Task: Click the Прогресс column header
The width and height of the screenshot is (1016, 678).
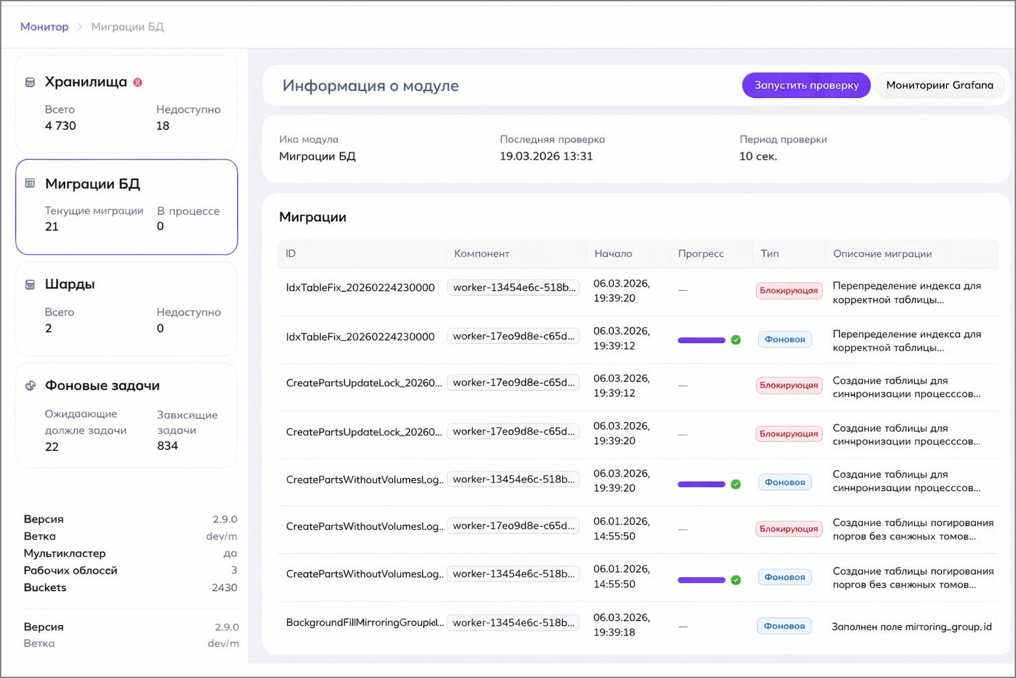Action: [701, 254]
